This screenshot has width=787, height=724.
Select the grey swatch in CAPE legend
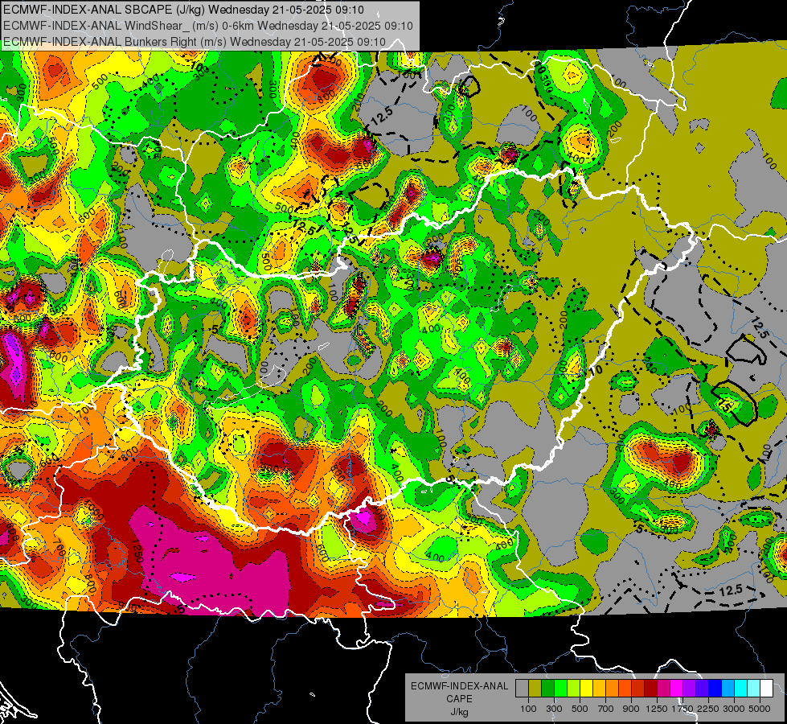pyautogui.click(x=522, y=689)
